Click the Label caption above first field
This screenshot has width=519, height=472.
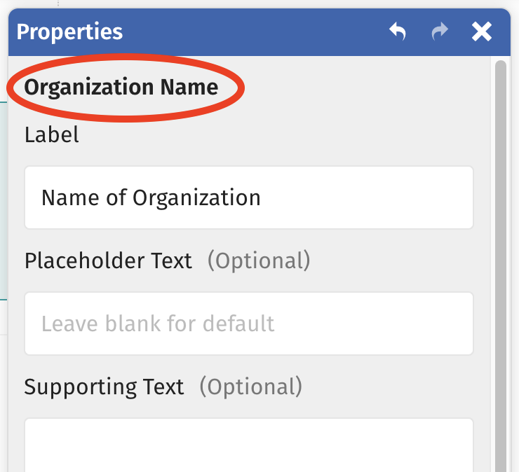pyautogui.click(x=52, y=134)
